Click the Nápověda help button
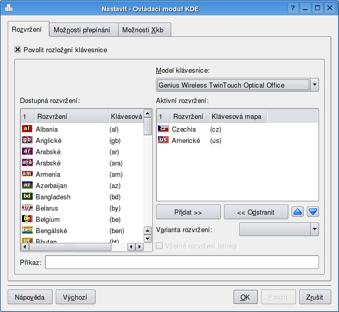Screen dimensions: 339x312 pos(30,297)
